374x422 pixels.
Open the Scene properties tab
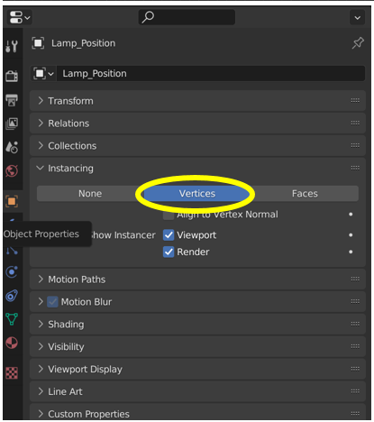coord(12,147)
